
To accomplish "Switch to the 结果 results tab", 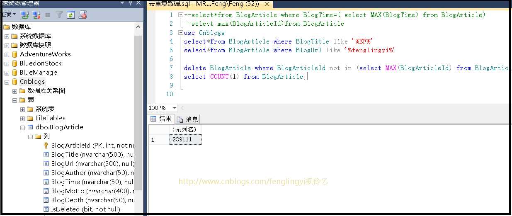I will pos(161,119).
